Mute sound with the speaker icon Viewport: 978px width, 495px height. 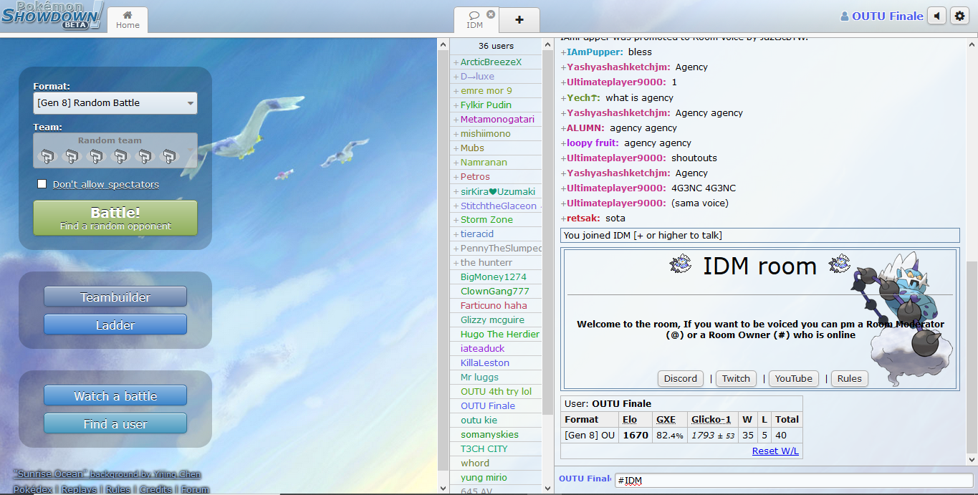click(x=936, y=16)
